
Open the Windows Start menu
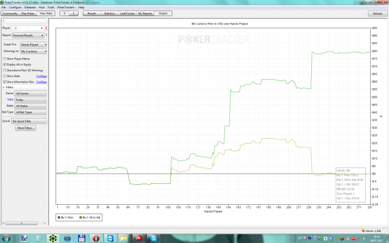(x=6, y=239)
